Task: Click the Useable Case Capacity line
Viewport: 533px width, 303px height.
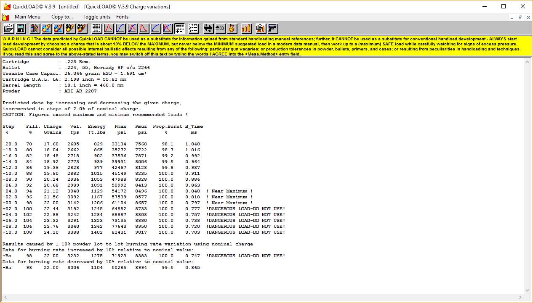Action: point(75,74)
